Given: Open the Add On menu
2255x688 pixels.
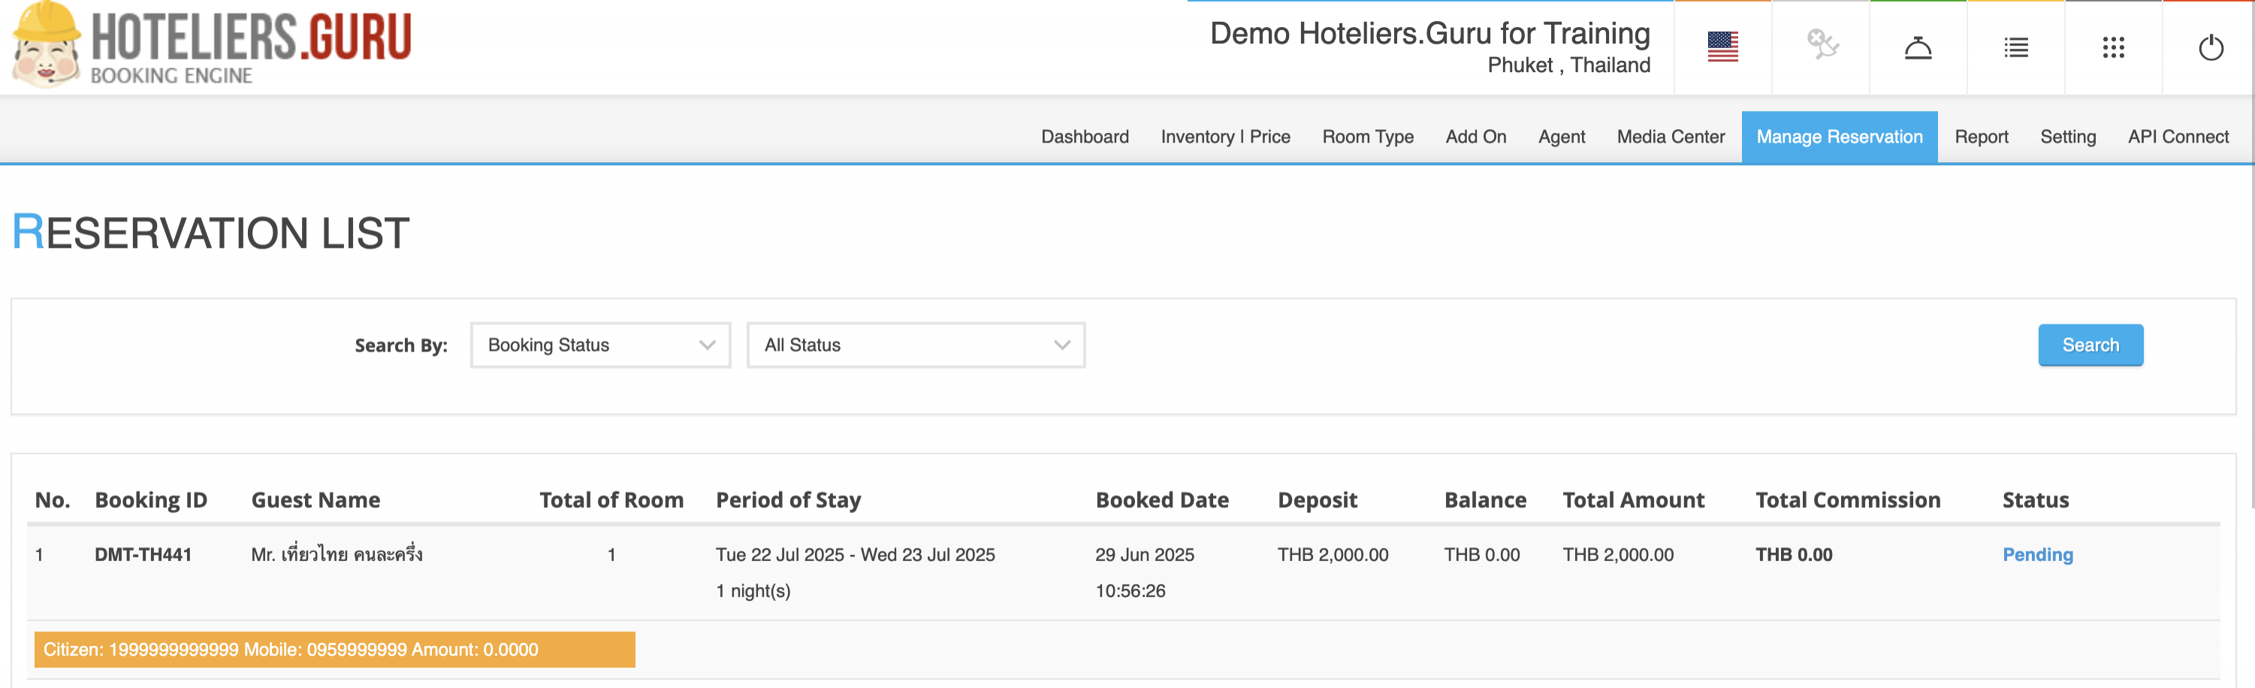Looking at the screenshot, I should pos(1475,137).
